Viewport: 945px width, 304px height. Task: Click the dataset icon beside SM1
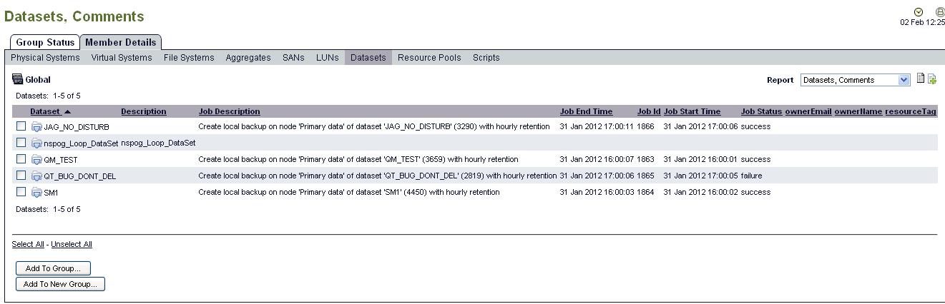pyautogui.click(x=36, y=192)
